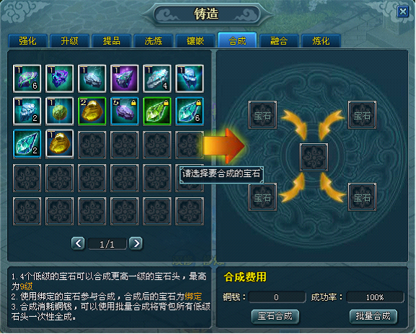Select the purple-green ore with count 6
The height and width of the screenshot is (334, 416).
[27, 78]
